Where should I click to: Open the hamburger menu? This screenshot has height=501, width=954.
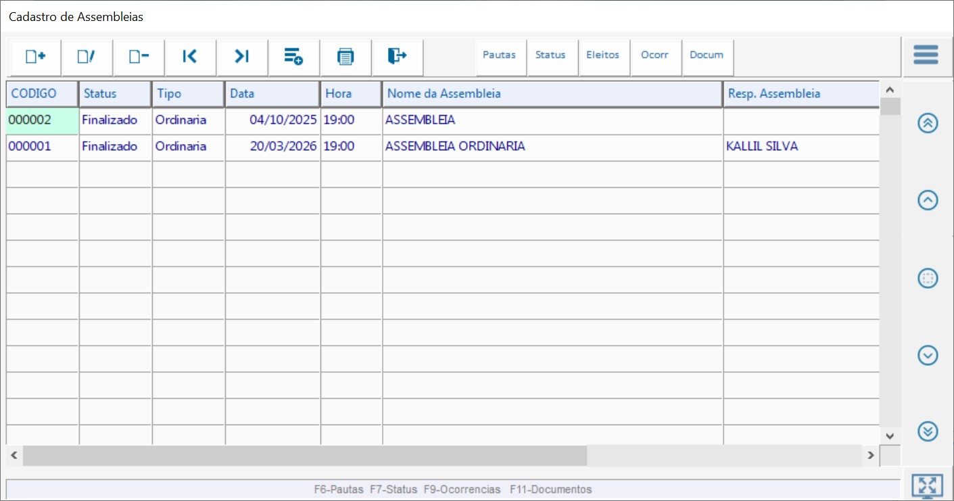pos(926,55)
